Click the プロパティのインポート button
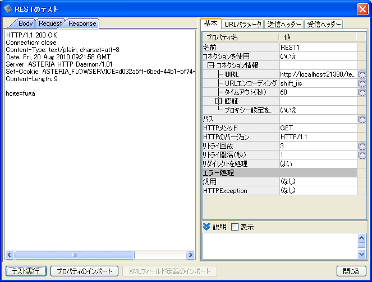Image resolution: width=372 pixels, height=282 pixels. (84, 271)
